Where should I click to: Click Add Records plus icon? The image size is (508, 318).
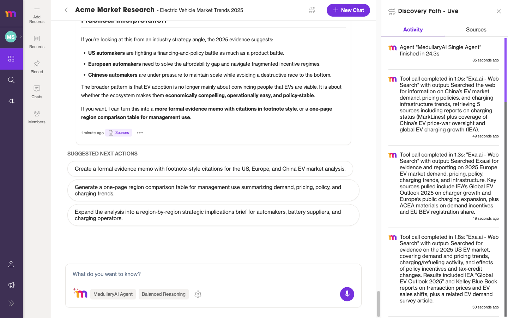pos(37,14)
